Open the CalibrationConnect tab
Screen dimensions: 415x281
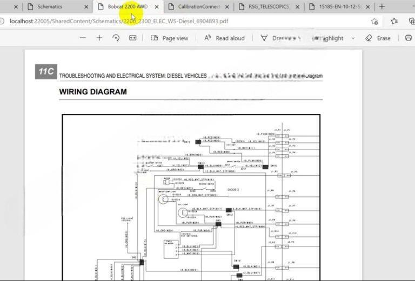click(x=198, y=6)
